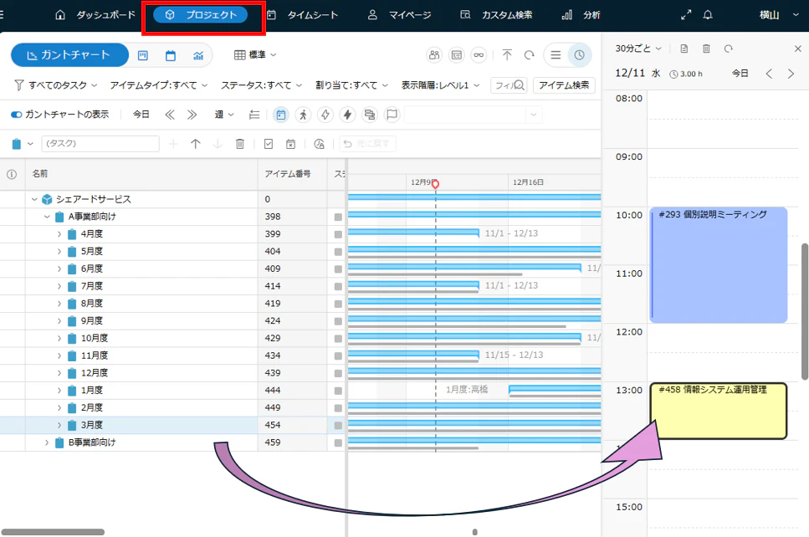Click the filled lightning bolt icon
The height and width of the screenshot is (537, 809).
pyautogui.click(x=347, y=115)
